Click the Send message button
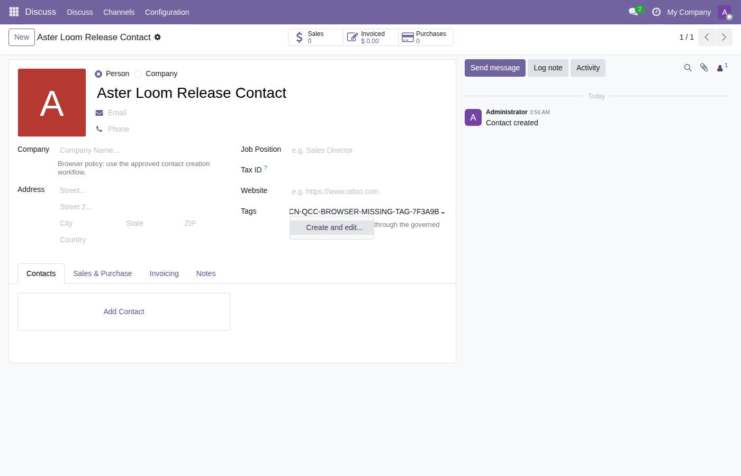 click(495, 68)
